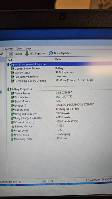This screenshot has width=112, height=199.
Task: Click the battery icon beside Wear Level
Action: click(13, 130)
